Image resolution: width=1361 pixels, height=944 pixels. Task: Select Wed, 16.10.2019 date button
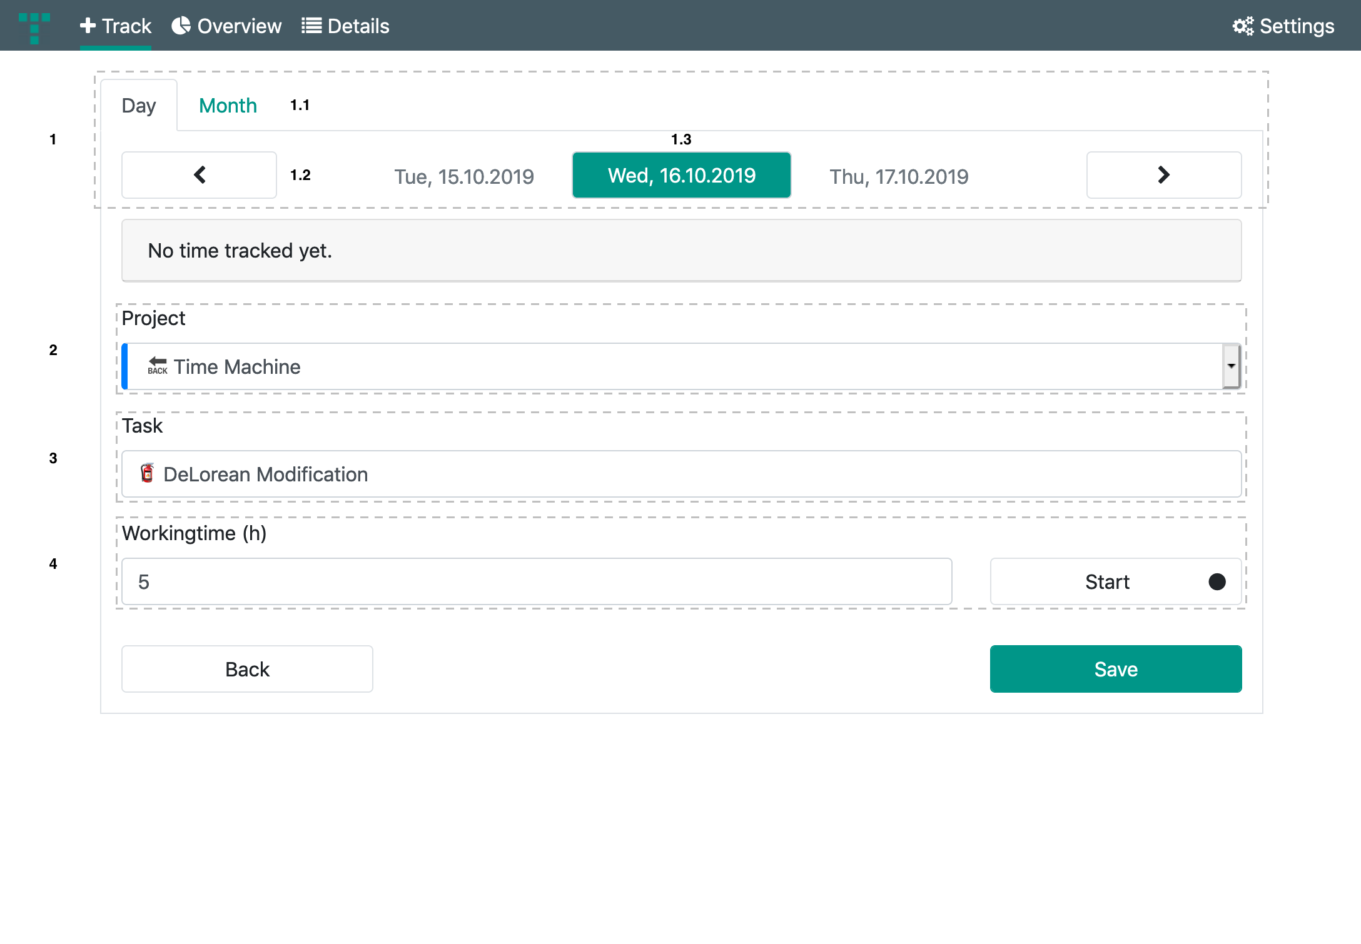(x=682, y=174)
